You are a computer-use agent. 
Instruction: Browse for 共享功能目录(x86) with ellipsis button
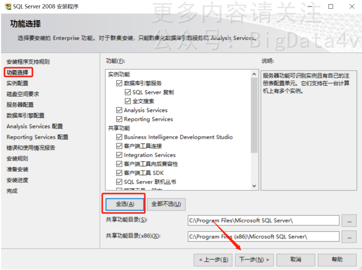pyautogui.click(x=349, y=237)
